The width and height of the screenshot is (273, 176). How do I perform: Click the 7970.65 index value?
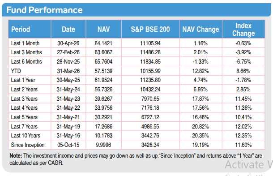(x=150, y=99)
